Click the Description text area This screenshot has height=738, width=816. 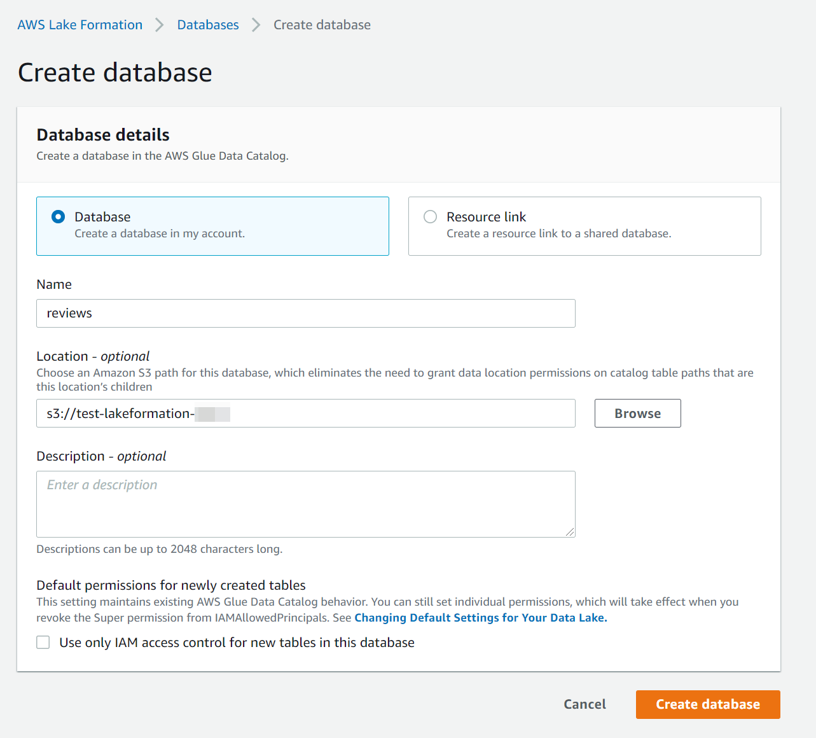(305, 503)
